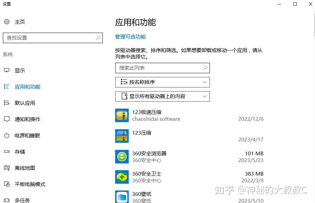Expand the 显示所有驱动器上的内容 filter dropdown
Screen dimensions: 315x203
click(x=163, y=96)
